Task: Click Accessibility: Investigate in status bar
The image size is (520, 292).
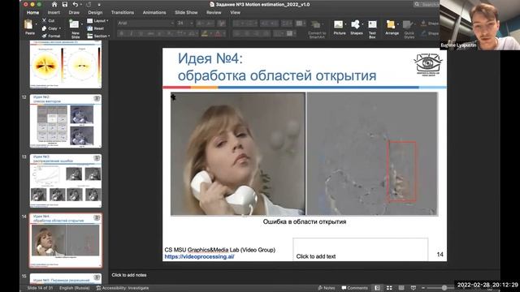Action: (123, 288)
